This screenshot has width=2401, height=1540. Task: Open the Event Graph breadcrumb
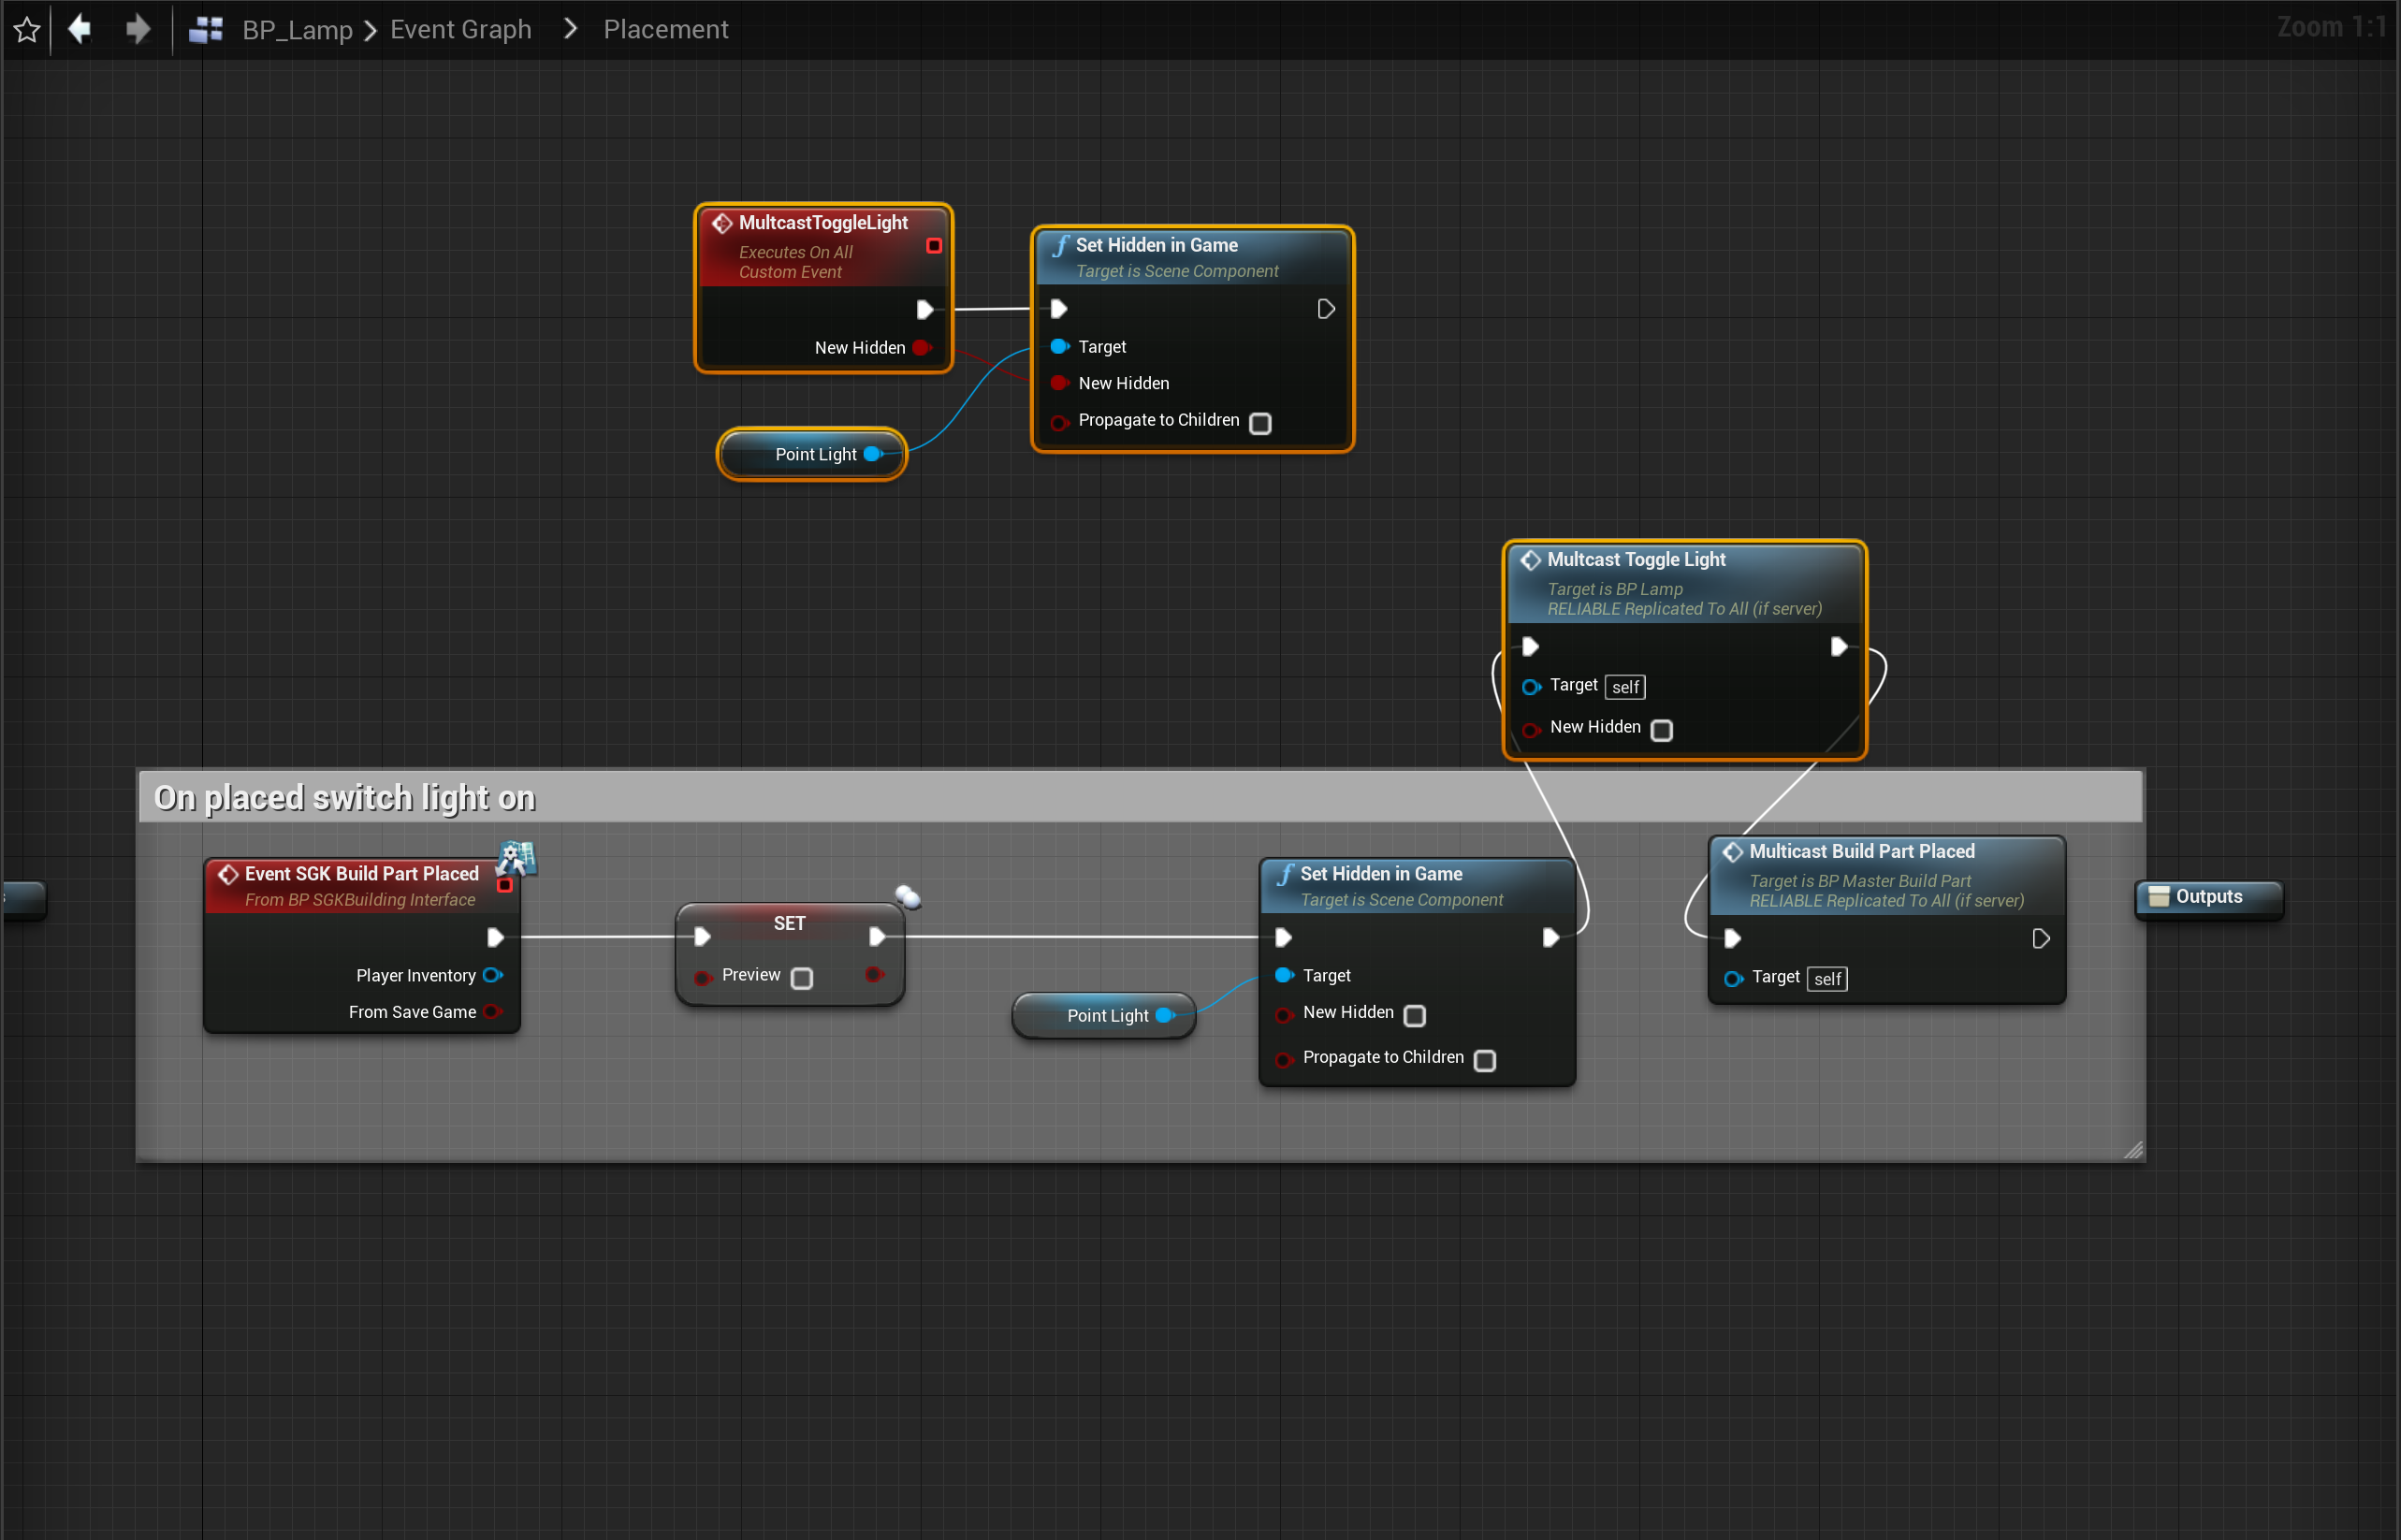(460, 29)
